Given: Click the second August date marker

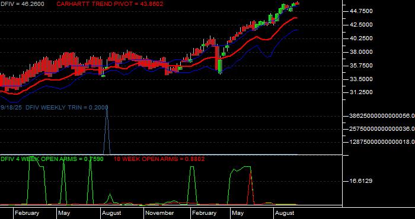Looking at the screenshot, I should (284, 213).
